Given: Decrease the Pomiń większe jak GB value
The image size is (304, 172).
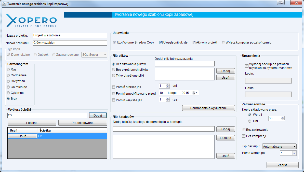Looking at the screenshot, I should (x=168, y=101).
